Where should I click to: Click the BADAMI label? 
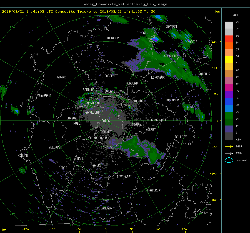[x=110, y=91]
